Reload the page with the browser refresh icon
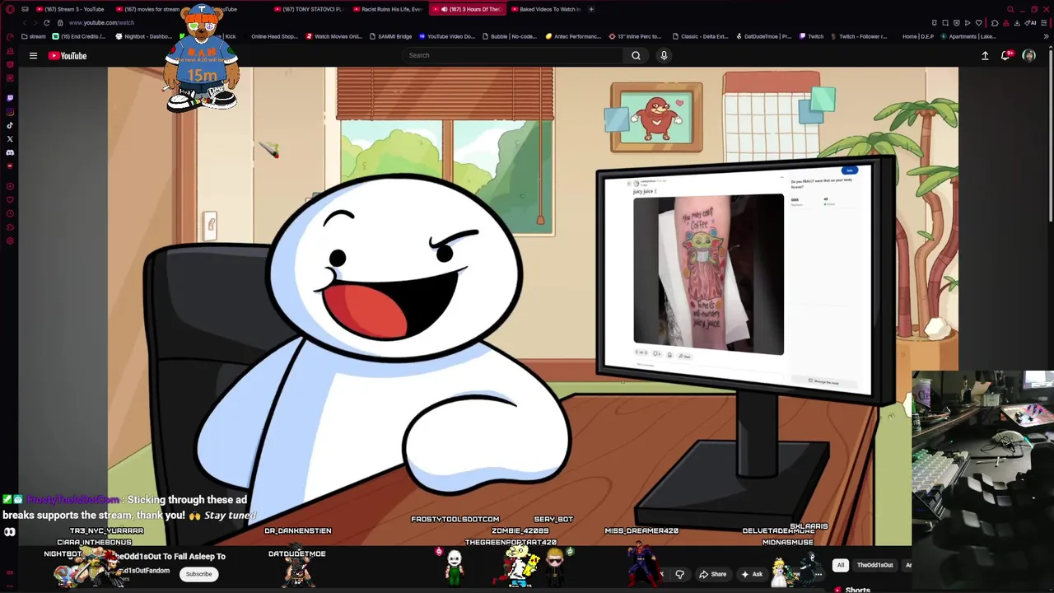The image size is (1054, 593). coord(47,22)
